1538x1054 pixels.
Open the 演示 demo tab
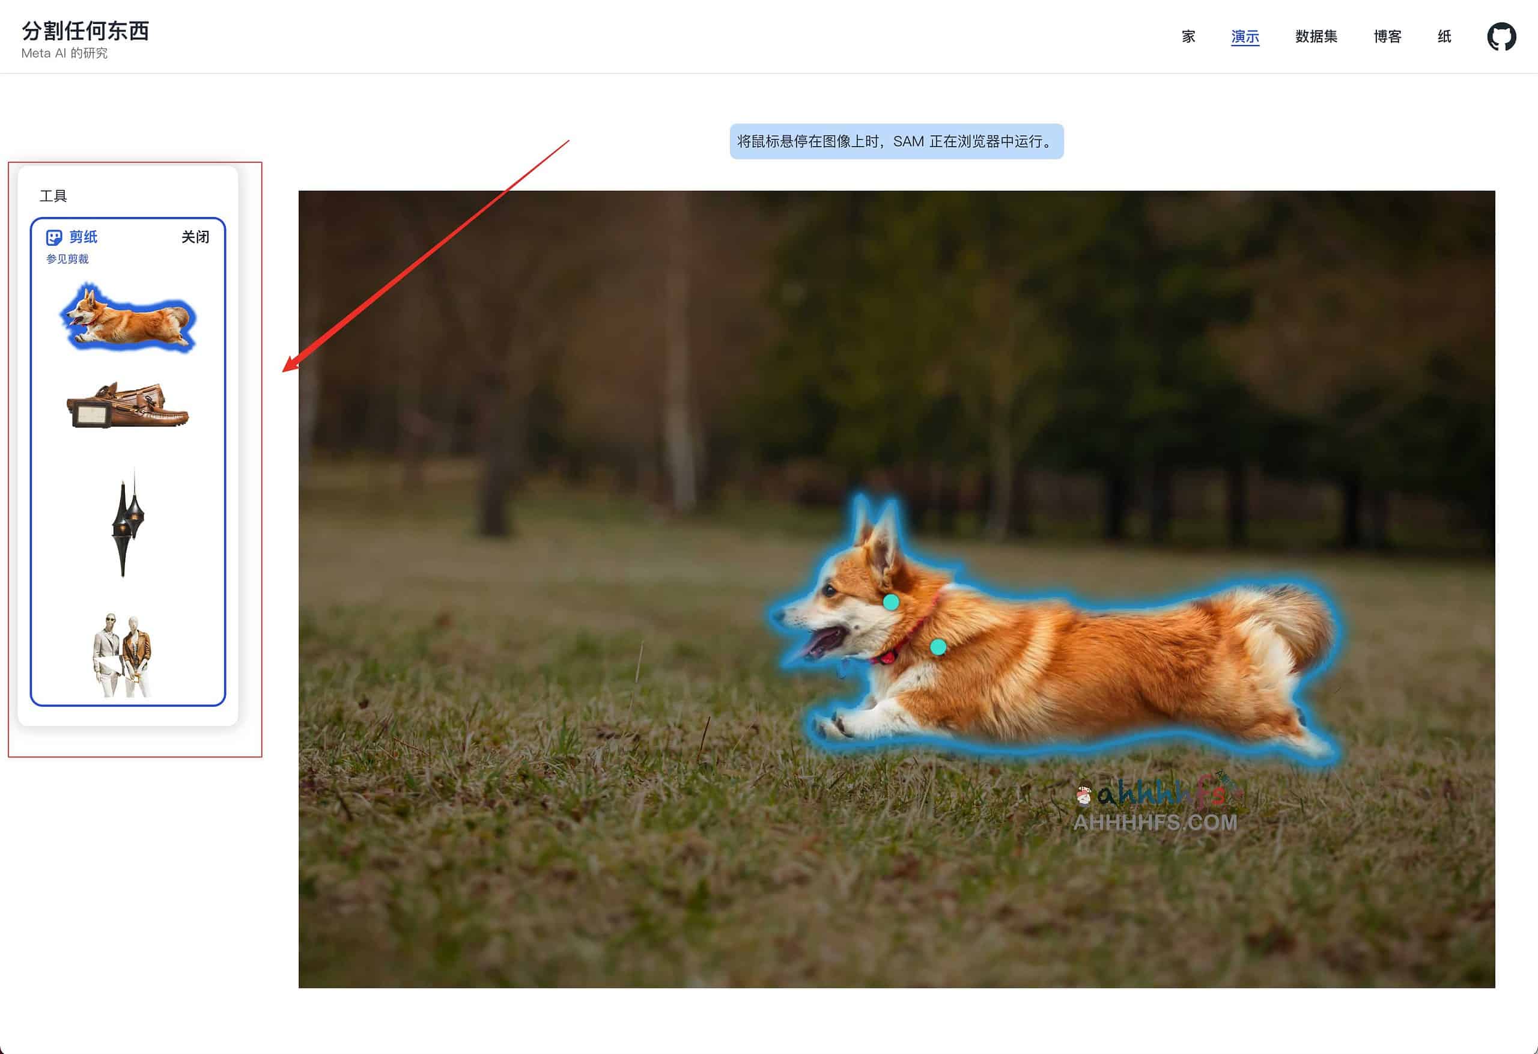pyautogui.click(x=1244, y=37)
